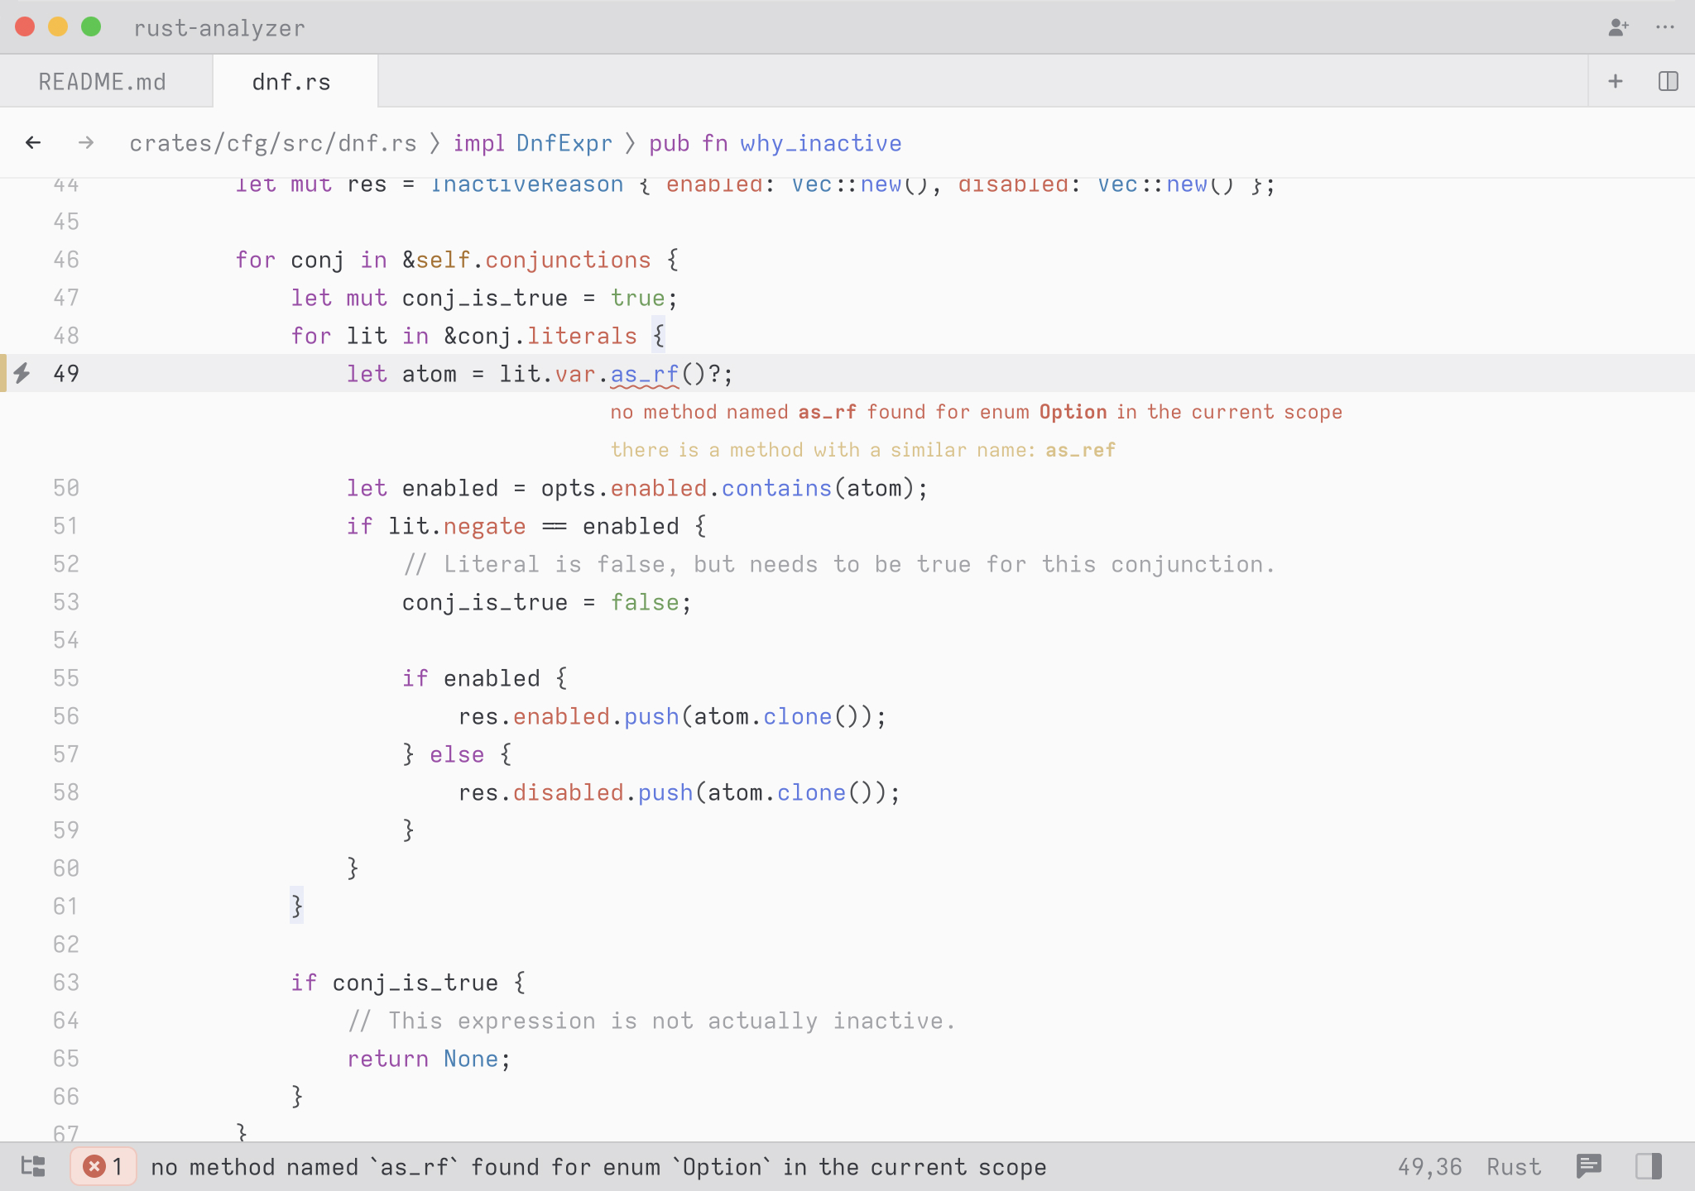Image resolution: width=1695 pixels, height=1191 pixels.
Task: Split the editor pane
Action: tap(1668, 81)
